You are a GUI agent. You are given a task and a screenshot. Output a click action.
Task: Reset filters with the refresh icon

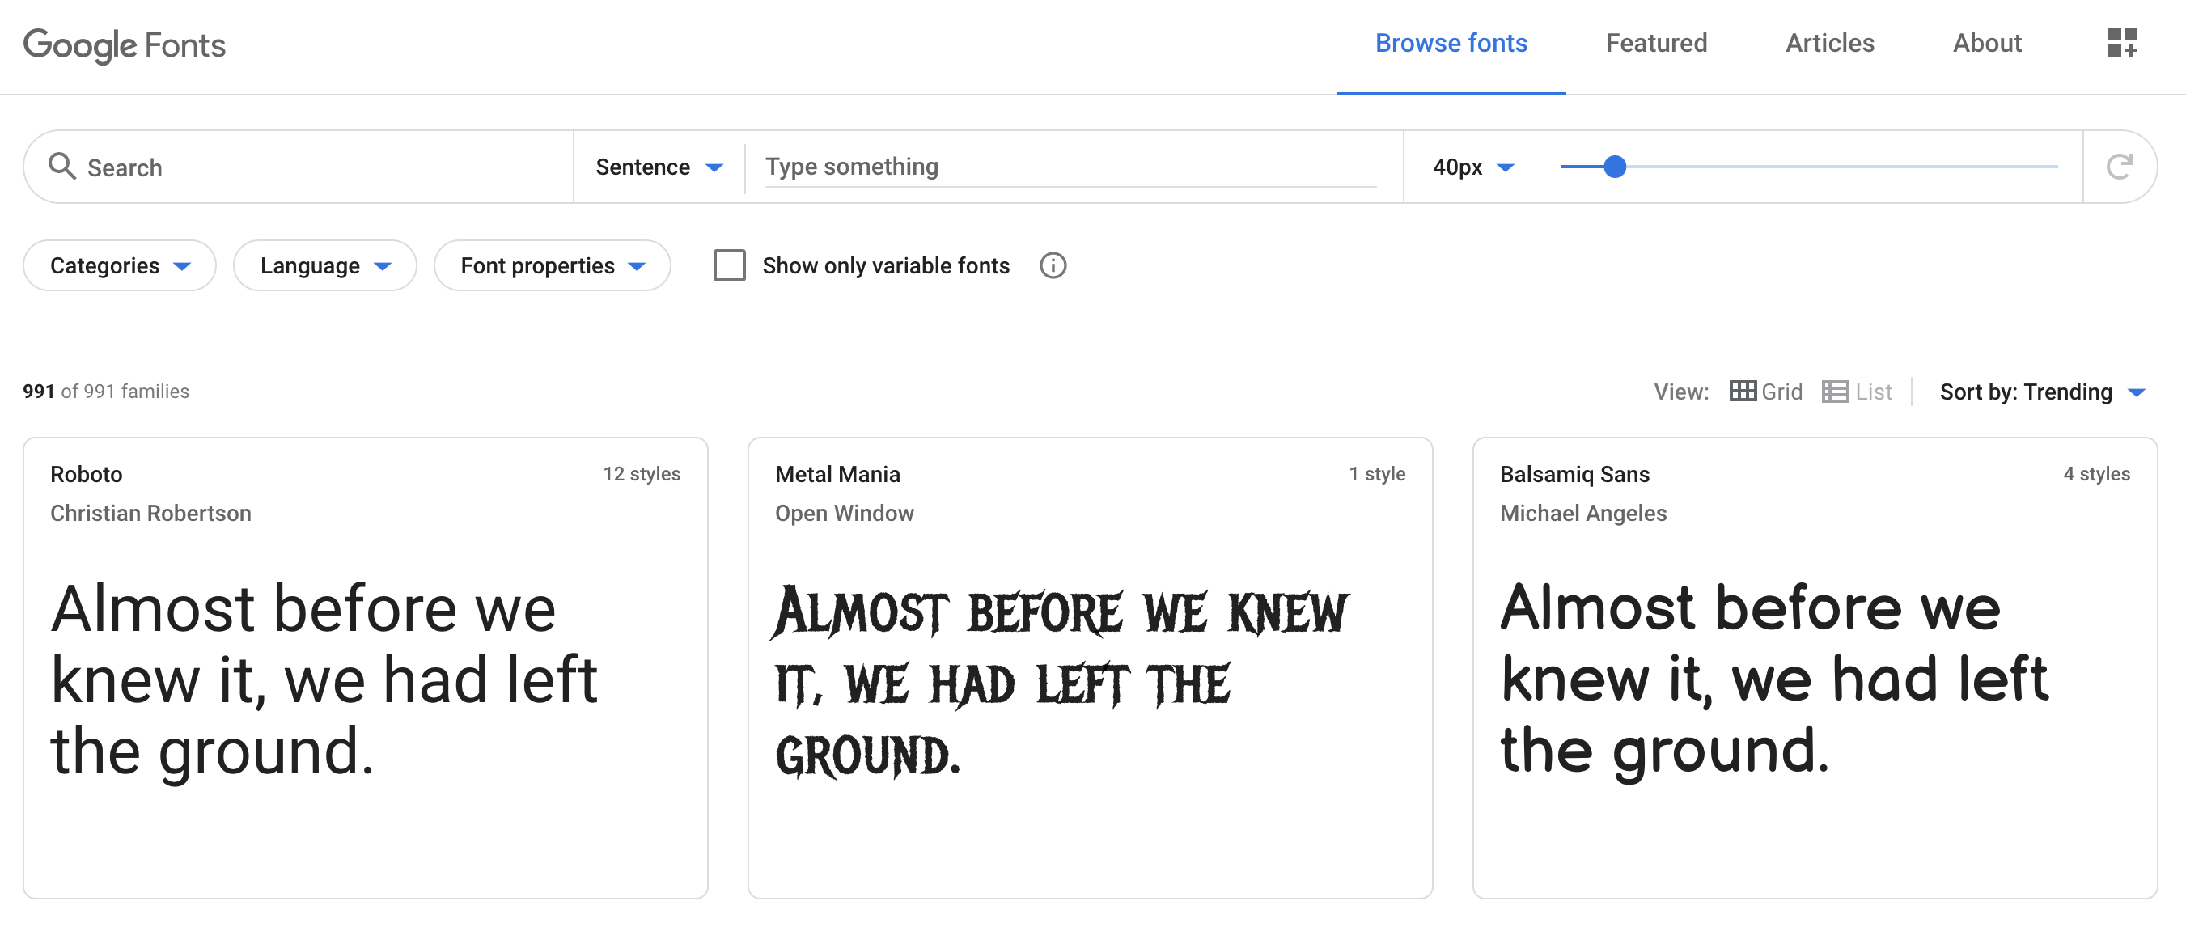pyautogui.click(x=2119, y=167)
